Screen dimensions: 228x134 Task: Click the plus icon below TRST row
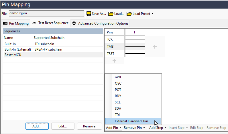(114, 61)
